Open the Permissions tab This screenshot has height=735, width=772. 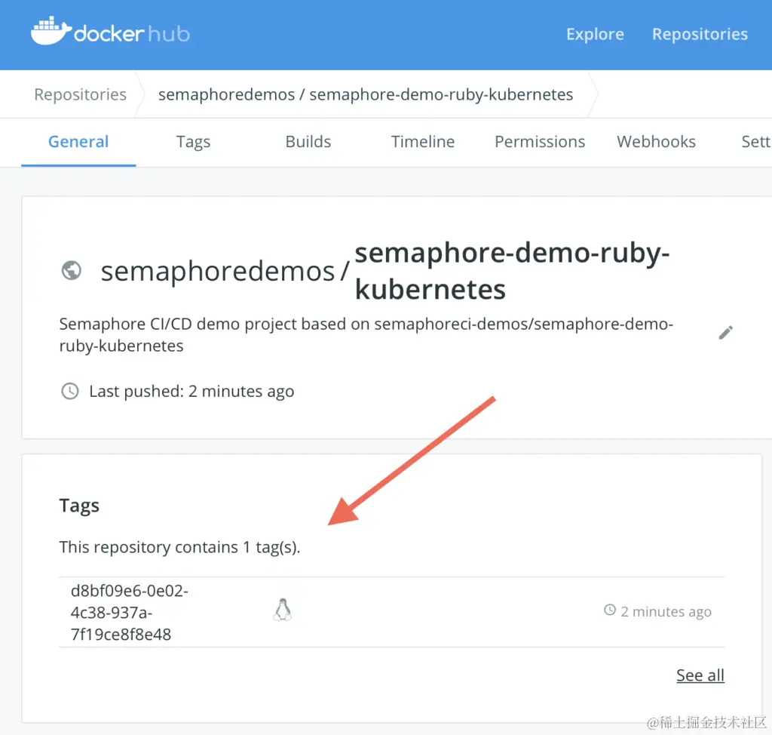539,142
